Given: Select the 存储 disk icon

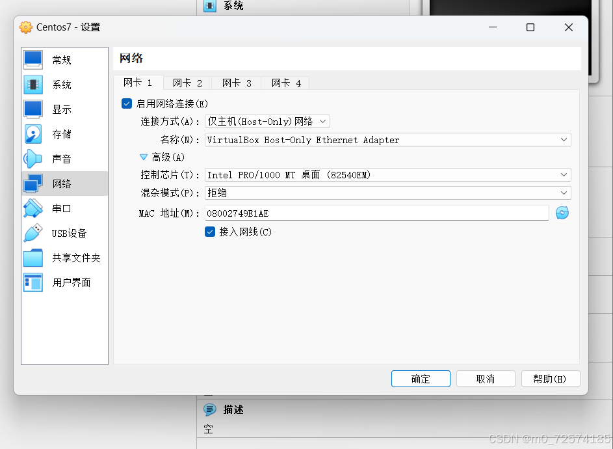Looking at the screenshot, I should (33, 134).
